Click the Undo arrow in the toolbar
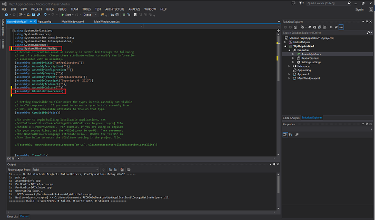The height and width of the screenshot is (220, 375). click(x=45, y=15)
